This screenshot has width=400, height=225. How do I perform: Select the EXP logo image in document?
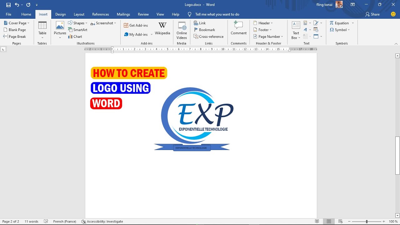[194, 119]
